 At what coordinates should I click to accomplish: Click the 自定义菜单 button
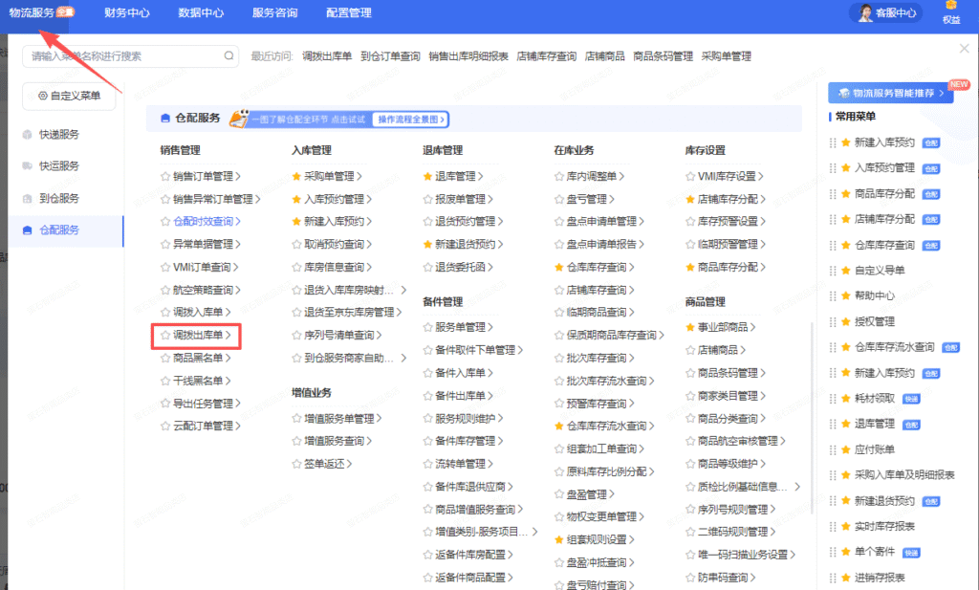[x=69, y=96]
